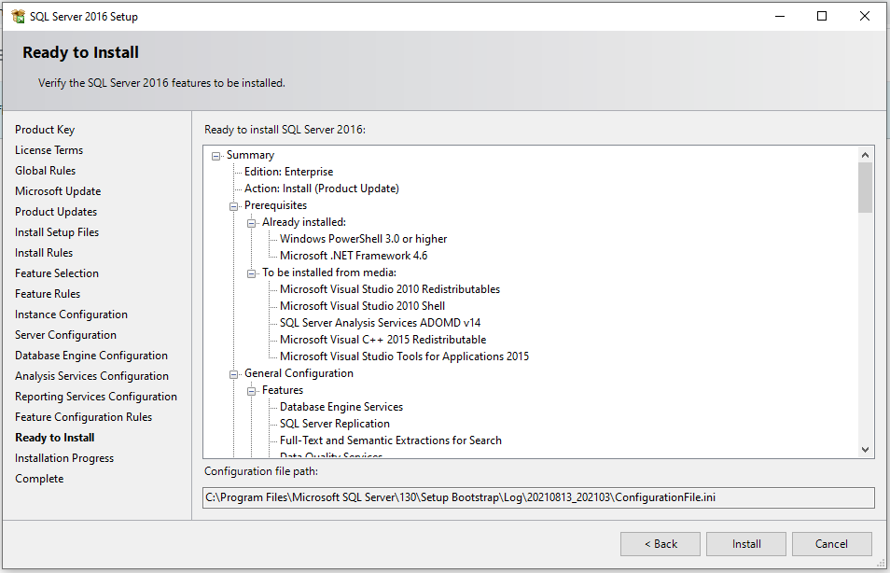
Task: Select the SQL Server Replication feature
Action: [335, 424]
